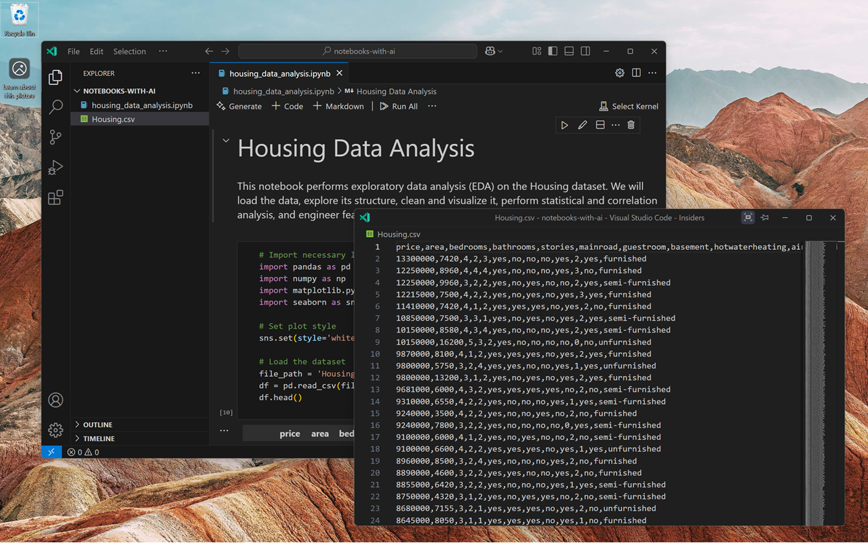Toggle the Primary Side Bar visibility
Image resolution: width=868 pixels, height=543 pixels.
pyautogui.click(x=553, y=51)
